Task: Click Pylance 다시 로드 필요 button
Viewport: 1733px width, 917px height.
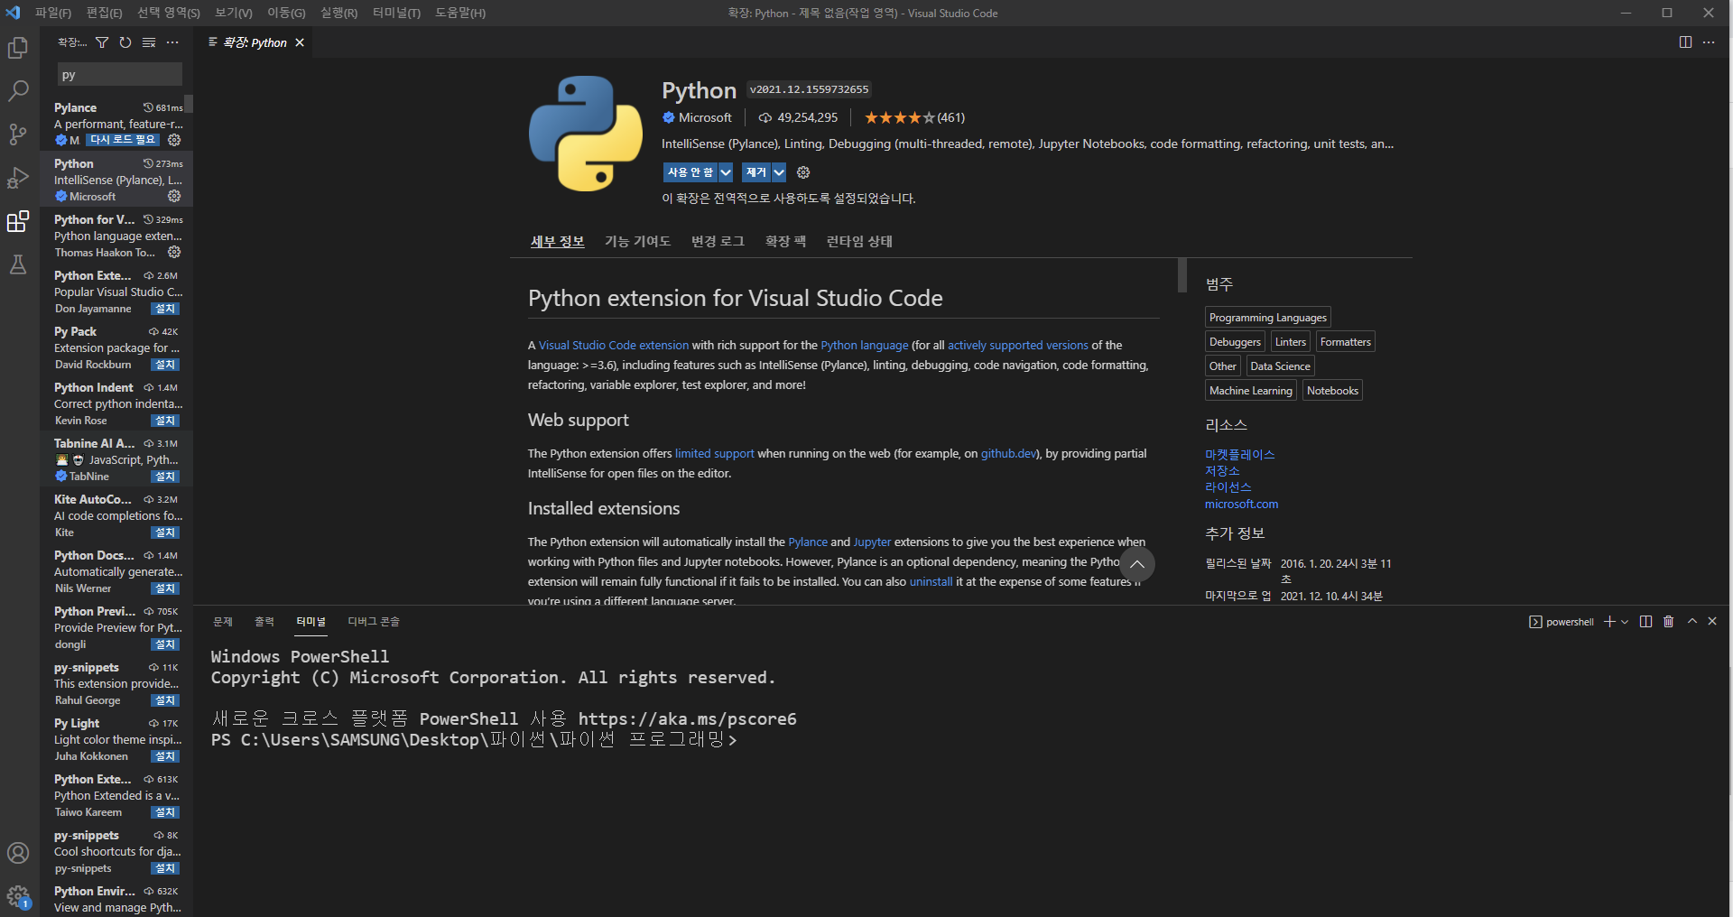Action: pyautogui.click(x=123, y=140)
